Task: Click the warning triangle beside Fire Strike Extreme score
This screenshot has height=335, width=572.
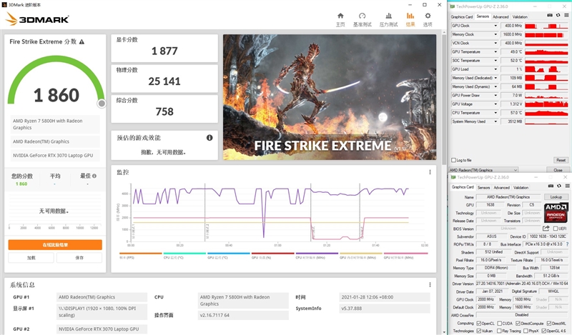Action: (x=82, y=42)
